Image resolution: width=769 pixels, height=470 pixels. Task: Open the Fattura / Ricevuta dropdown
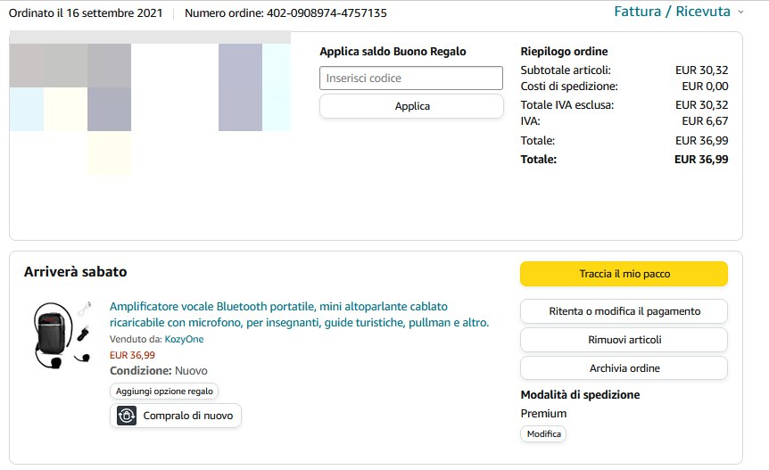point(672,12)
